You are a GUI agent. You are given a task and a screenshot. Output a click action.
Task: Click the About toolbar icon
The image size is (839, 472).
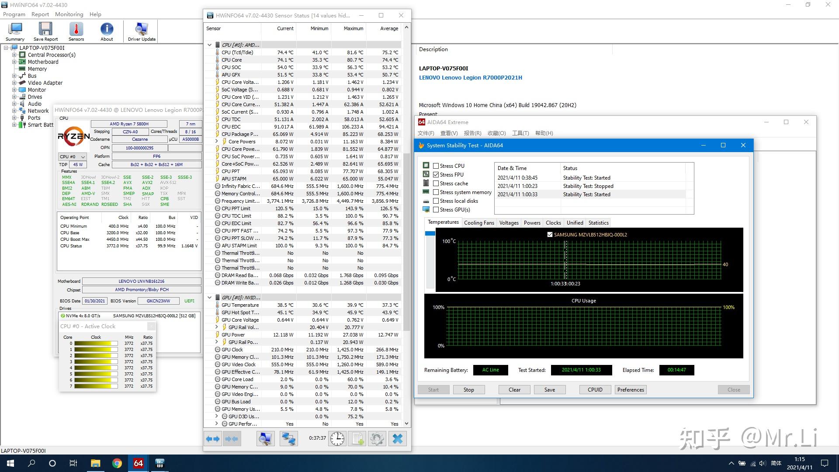(107, 31)
